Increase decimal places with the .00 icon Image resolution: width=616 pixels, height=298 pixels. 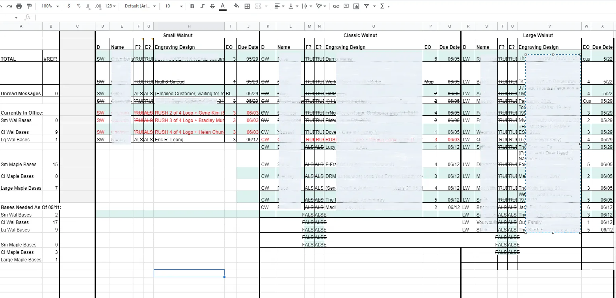pyautogui.click(x=99, y=6)
